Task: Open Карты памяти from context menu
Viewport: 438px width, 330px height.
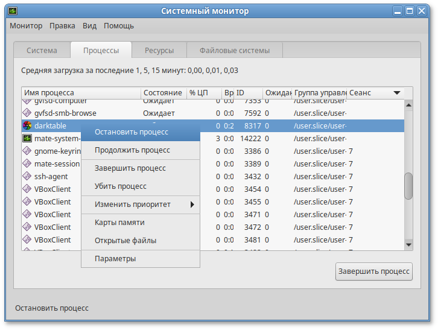Action: 119,223
